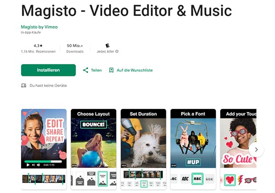Click the play icon in first screenshot
Screen dimensions: 275x193
pyautogui.click(x=28, y=165)
